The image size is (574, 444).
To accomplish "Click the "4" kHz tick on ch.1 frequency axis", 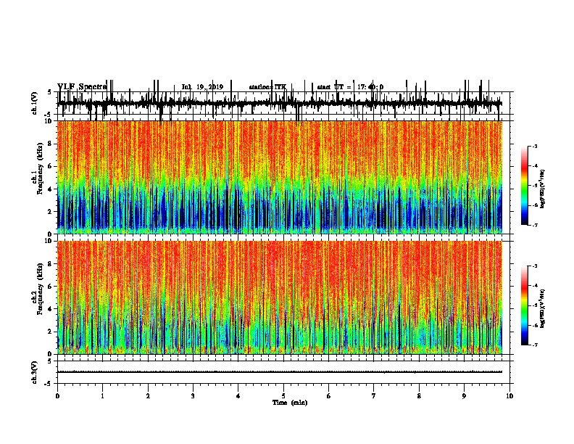I will pos(50,189).
